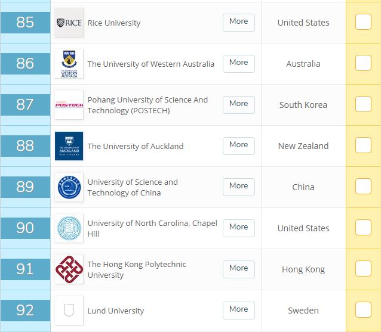Image resolution: width=381 pixels, height=332 pixels.
Task: Click the USTC round seal logo
Action: click(69, 187)
